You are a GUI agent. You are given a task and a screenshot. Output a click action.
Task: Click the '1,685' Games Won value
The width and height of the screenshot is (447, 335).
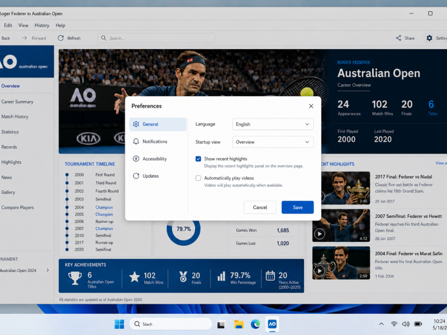pyautogui.click(x=283, y=230)
